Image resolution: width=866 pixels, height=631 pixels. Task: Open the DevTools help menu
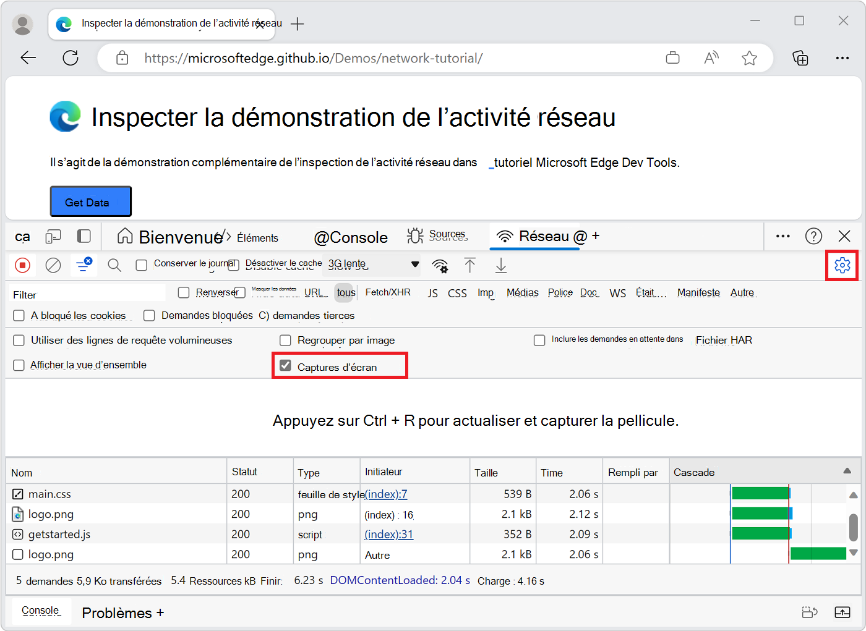(x=813, y=236)
